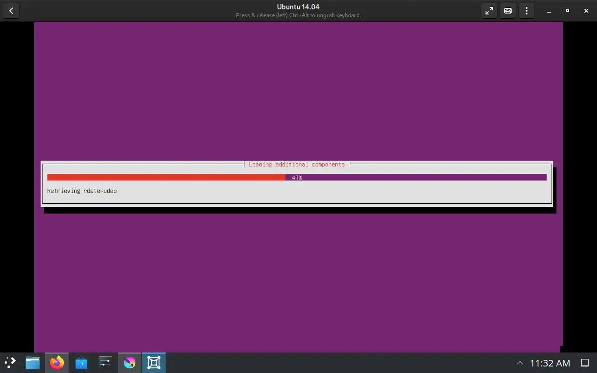Toggle fullscreen mode for the virtual machine
The width and height of the screenshot is (597, 373).
(x=489, y=11)
